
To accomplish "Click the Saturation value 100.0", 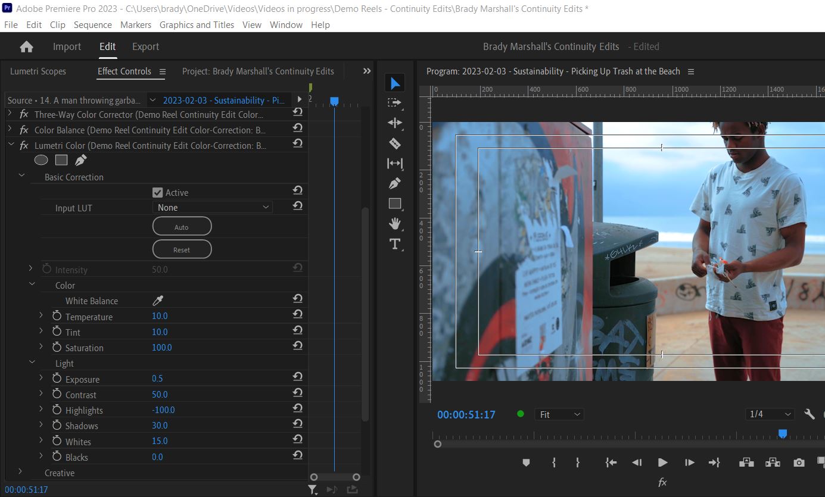I will (162, 347).
